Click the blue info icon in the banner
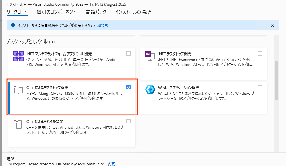The height and width of the screenshot is (166, 286). pyautogui.click(x=13, y=25)
